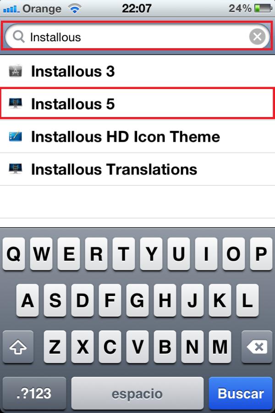
Task: Tap the Installous Translations monitor icon
Action: pos(16,169)
